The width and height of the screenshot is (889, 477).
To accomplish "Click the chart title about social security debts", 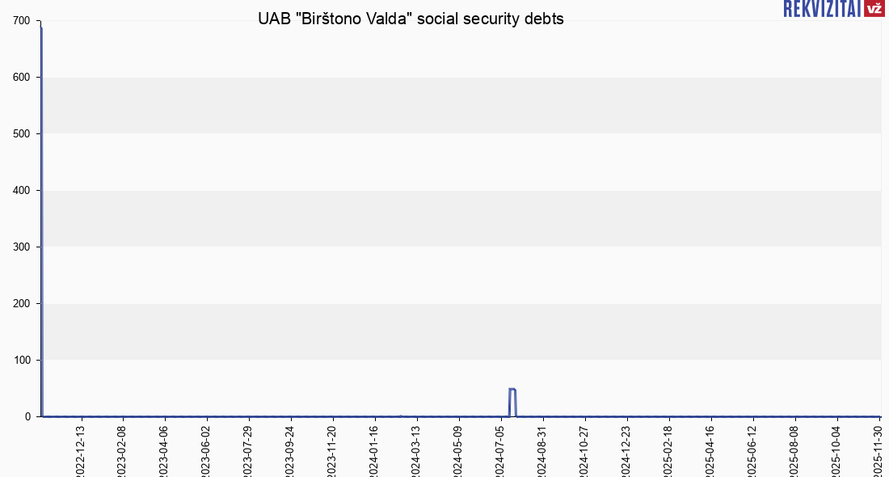I will (x=411, y=19).
